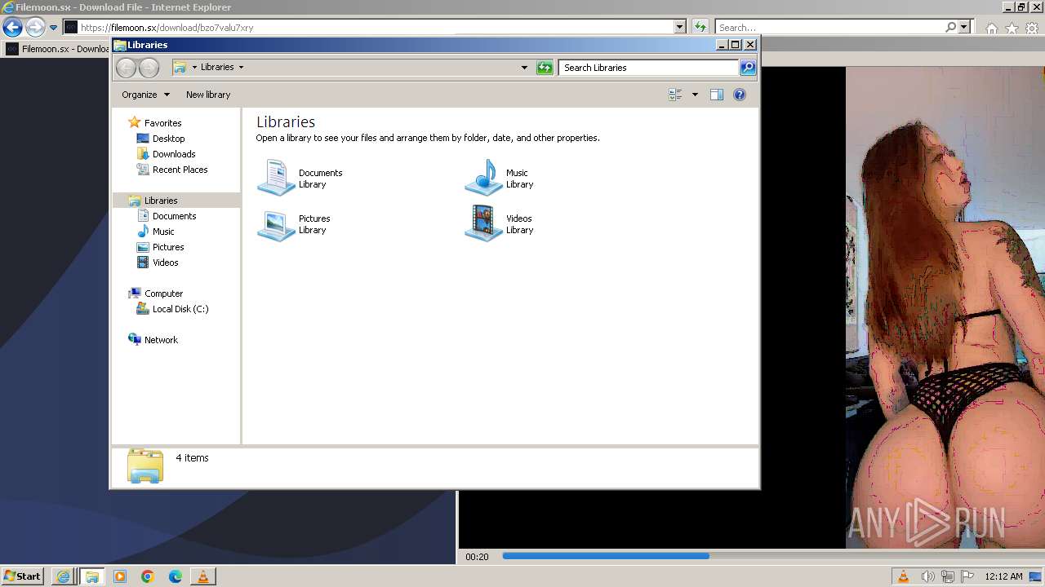Refresh the Libraries folder view
This screenshot has height=587, width=1045.
545,68
